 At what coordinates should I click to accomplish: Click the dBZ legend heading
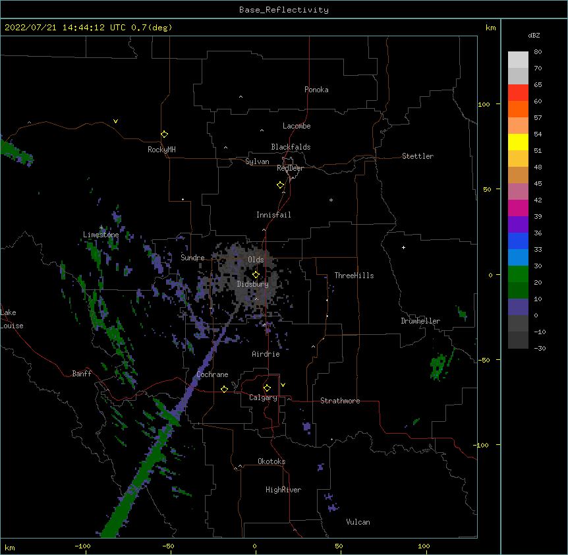(534, 35)
